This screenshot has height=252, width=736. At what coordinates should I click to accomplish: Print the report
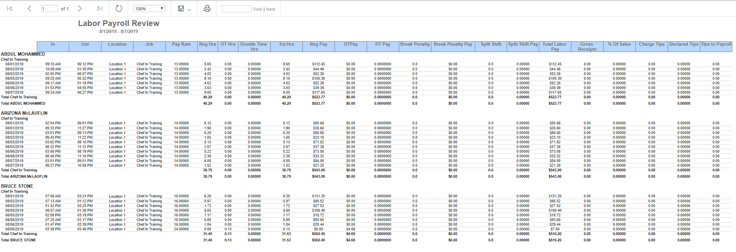pos(207,9)
